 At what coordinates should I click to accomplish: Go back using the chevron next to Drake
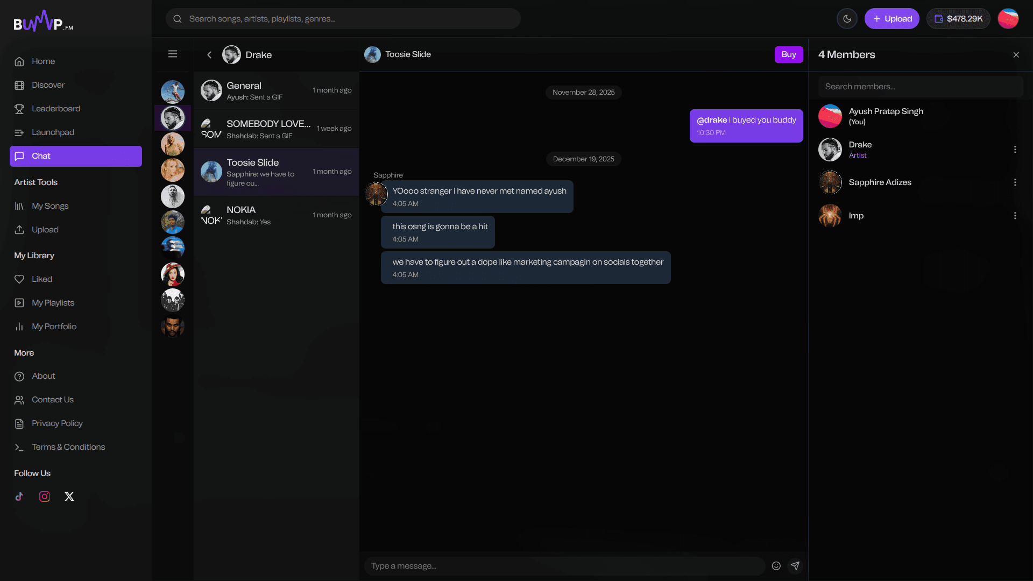pyautogui.click(x=209, y=54)
